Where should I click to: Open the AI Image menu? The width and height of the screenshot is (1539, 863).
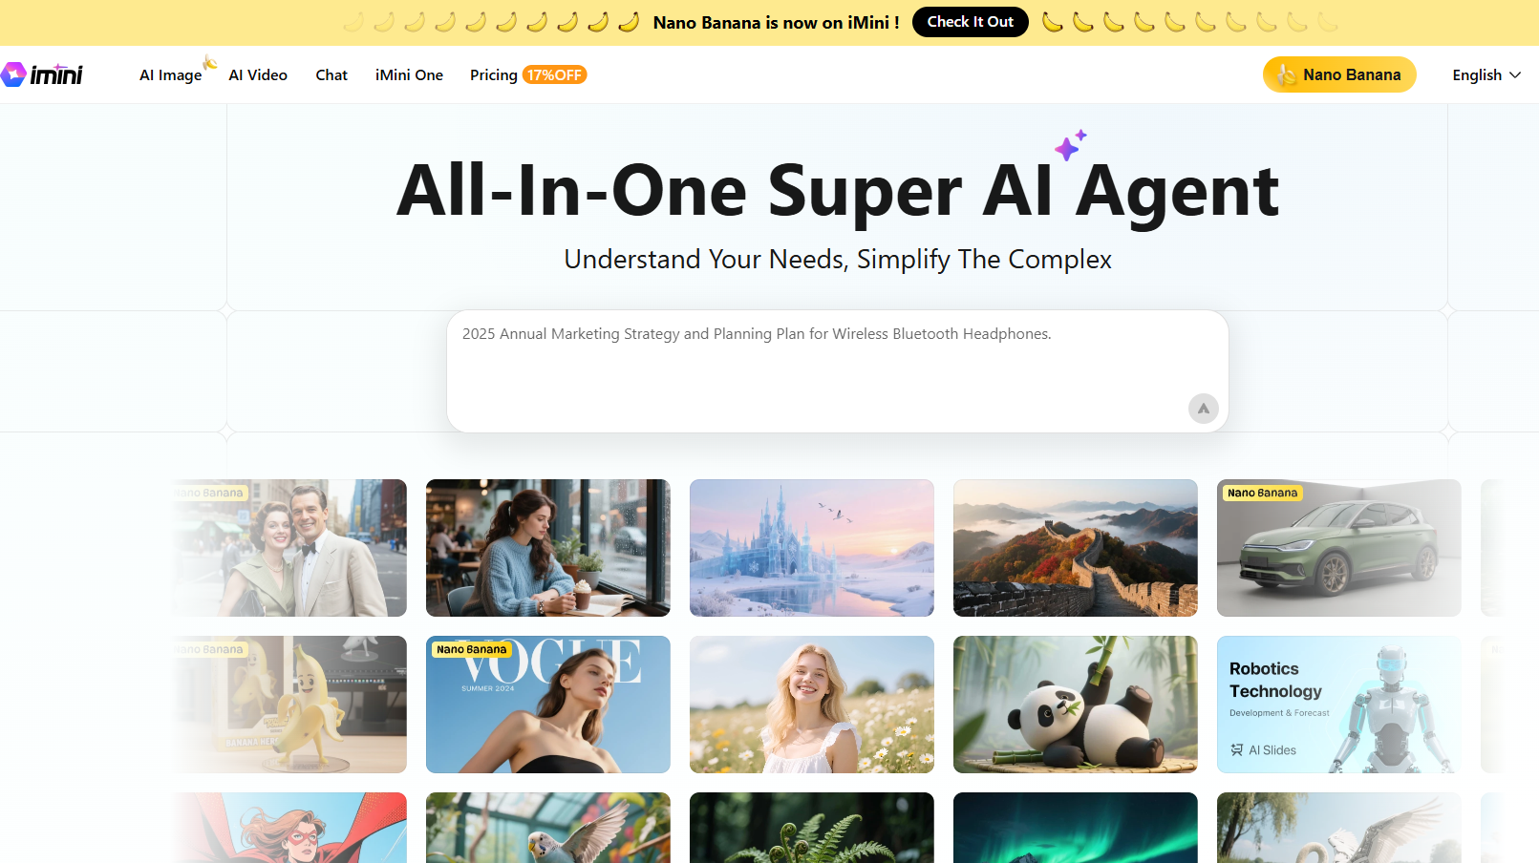171,75
